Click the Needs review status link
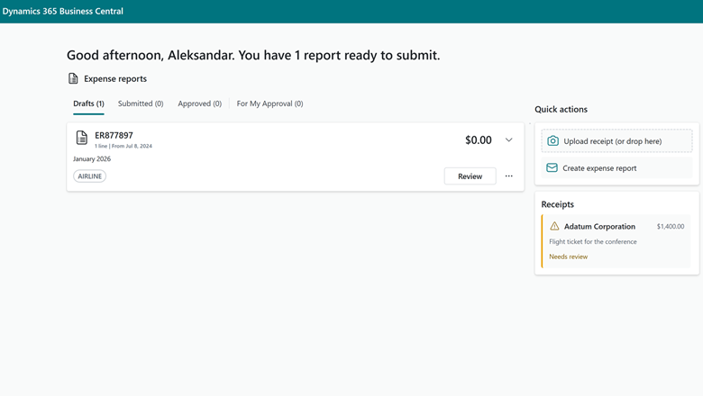 pyautogui.click(x=569, y=256)
